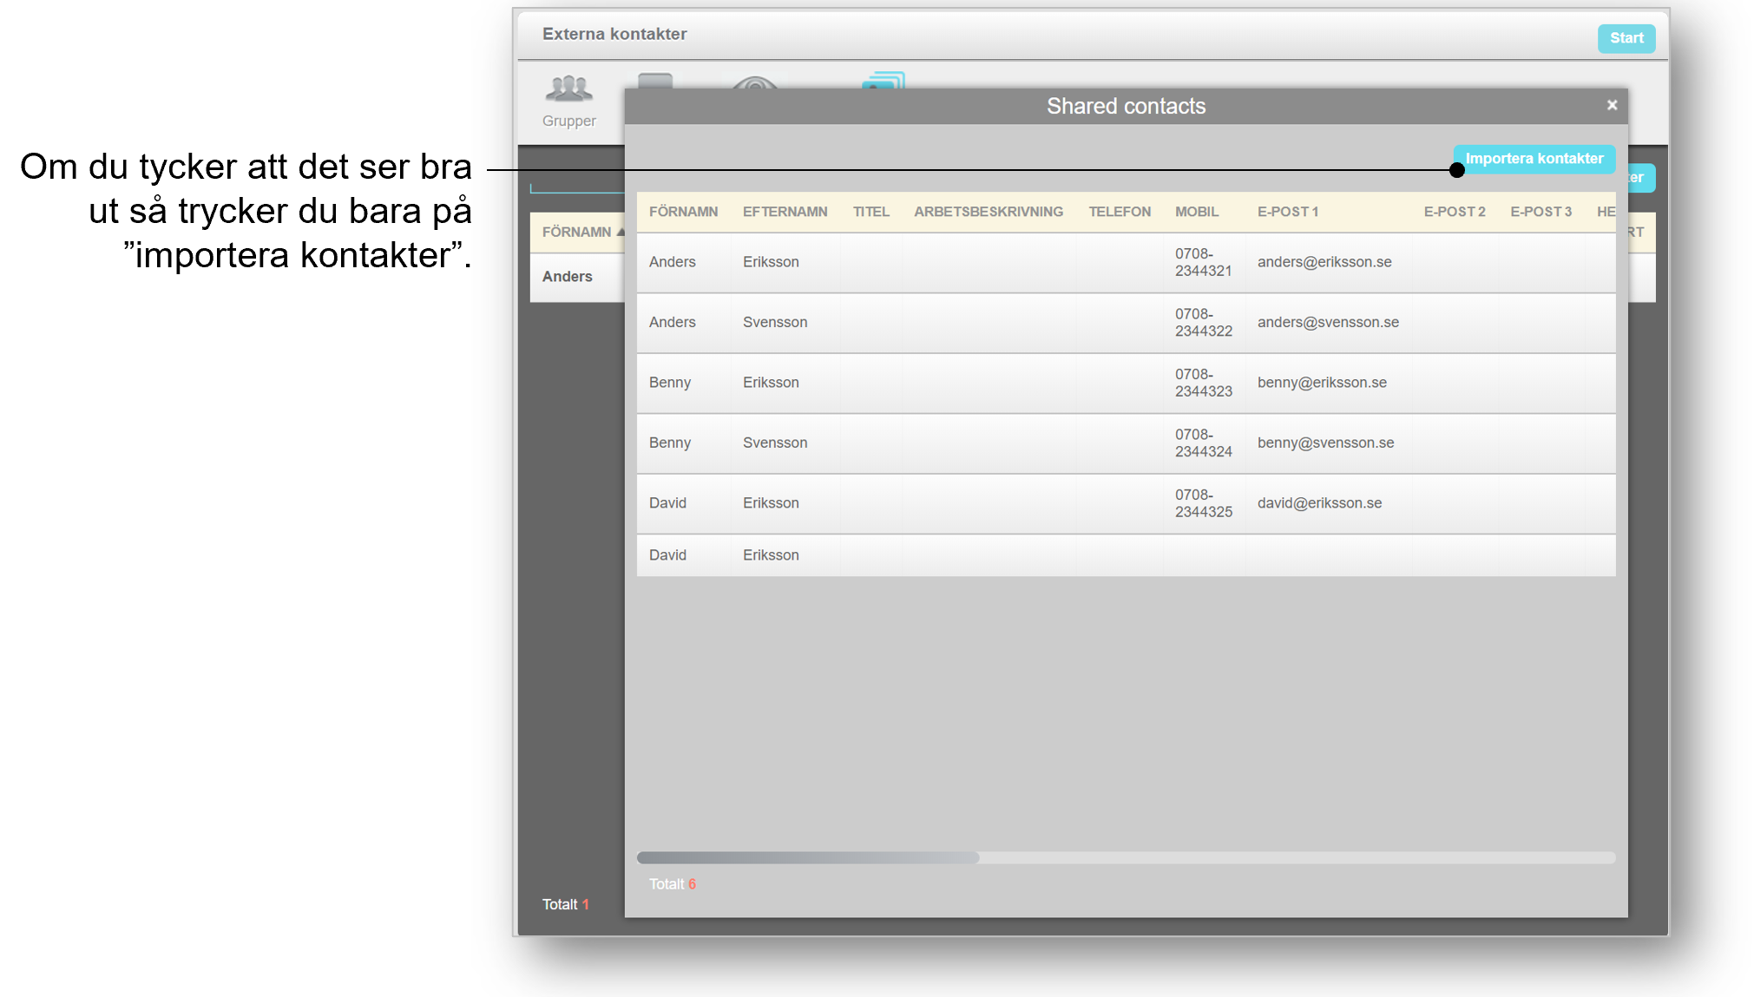Click the TELEFON column header
Screen dimensions: 1754x997
[1120, 212]
